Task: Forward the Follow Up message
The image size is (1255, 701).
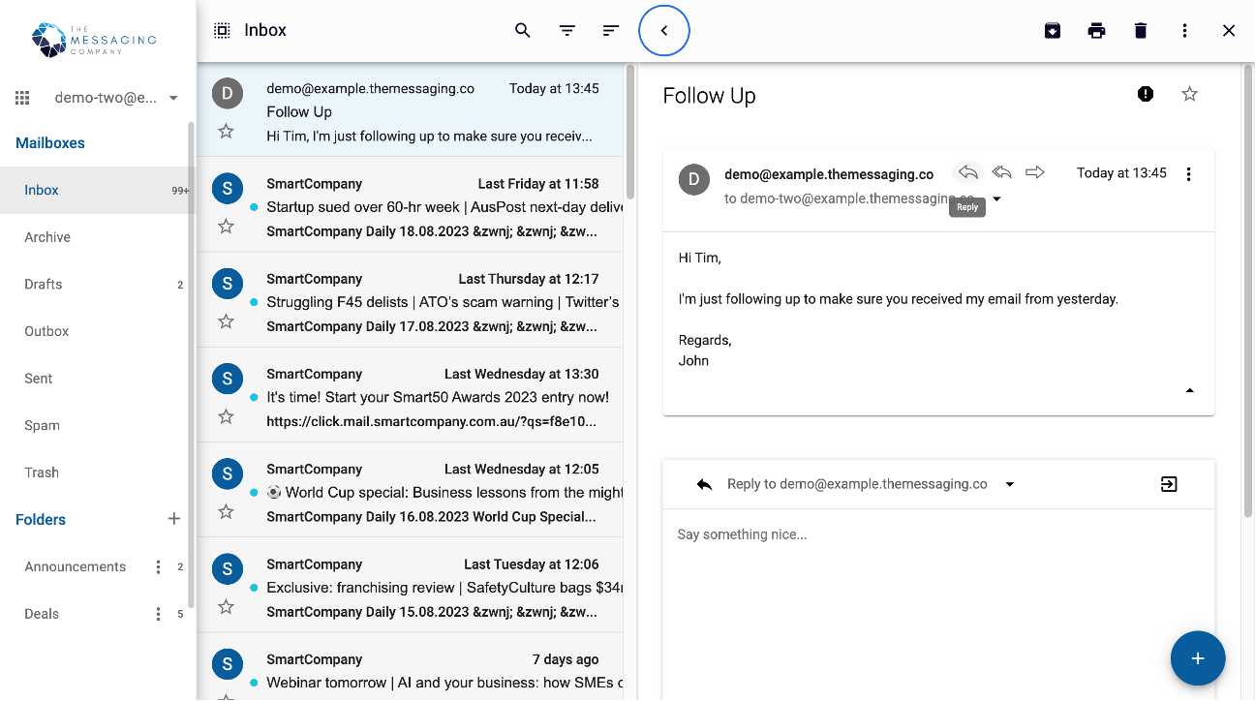Action: pos(1034,171)
